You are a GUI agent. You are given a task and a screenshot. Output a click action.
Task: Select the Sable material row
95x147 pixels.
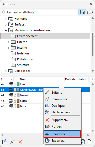coord(22,101)
